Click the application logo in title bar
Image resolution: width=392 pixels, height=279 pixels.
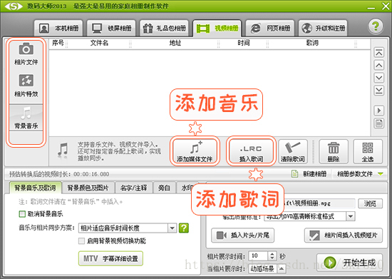14,6
